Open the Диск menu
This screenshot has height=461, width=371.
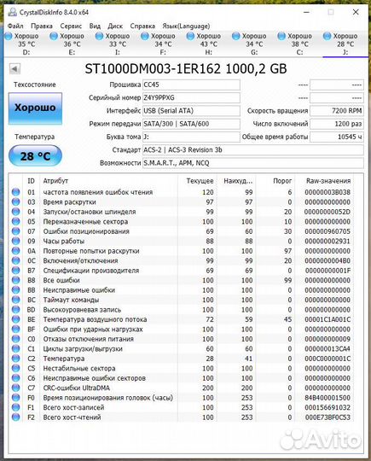pos(115,26)
